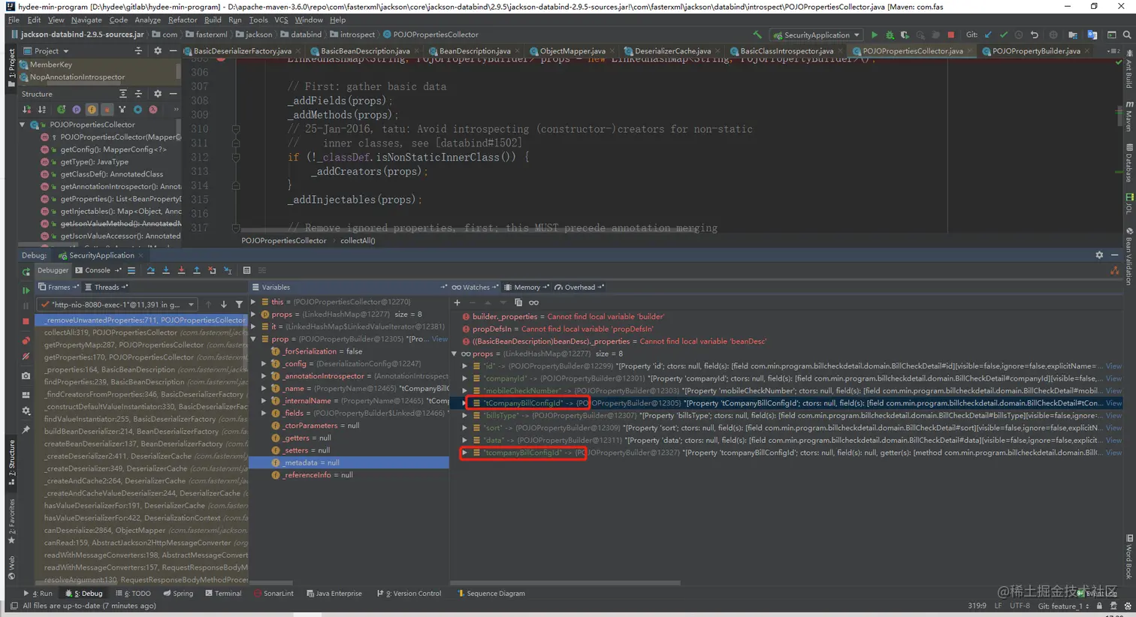
Task: Toggle Show Anonymous Classes in Structure
Action: pos(137,110)
